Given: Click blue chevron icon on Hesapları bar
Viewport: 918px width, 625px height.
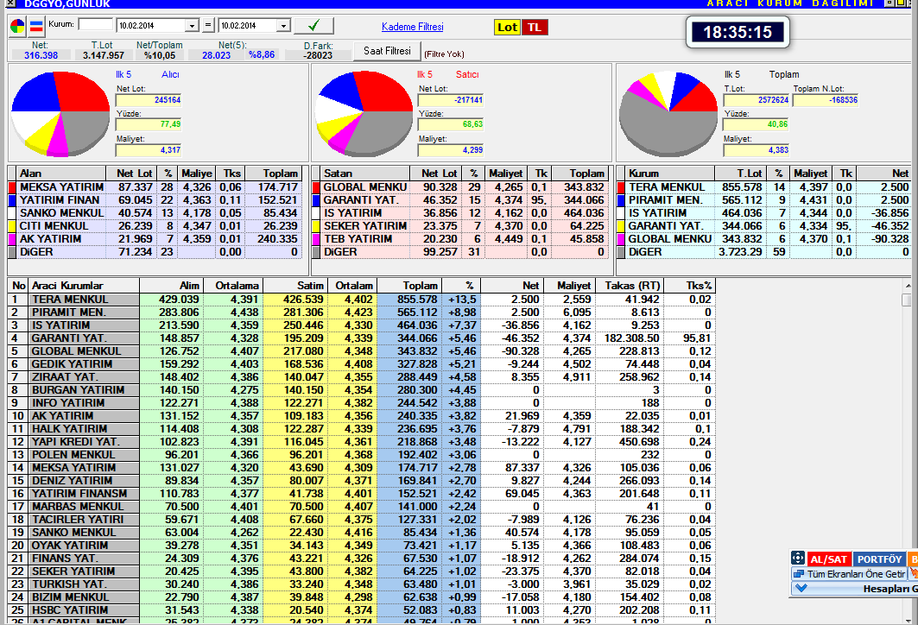Looking at the screenshot, I should (801, 588).
